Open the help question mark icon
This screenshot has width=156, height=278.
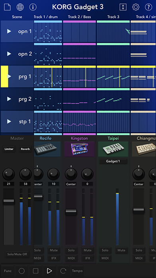click(148, 7)
